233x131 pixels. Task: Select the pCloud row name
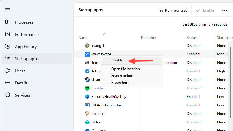click(97, 122)
